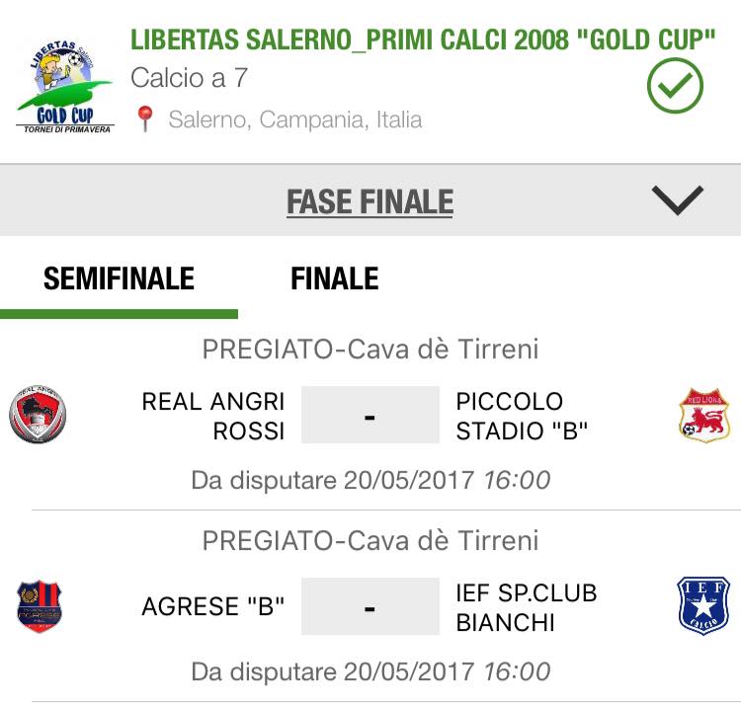Select the REAL ANGRI ROSSI team name
This screenshot has width=741, height=703.
tap(213, 416)
